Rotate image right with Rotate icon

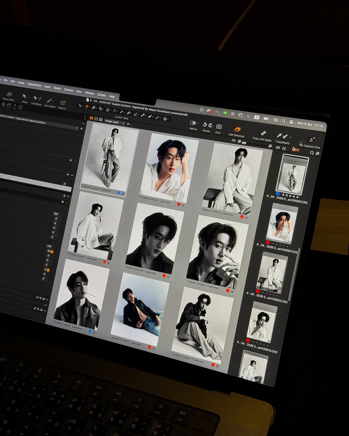pyautogui.click(x=210, y=125)
